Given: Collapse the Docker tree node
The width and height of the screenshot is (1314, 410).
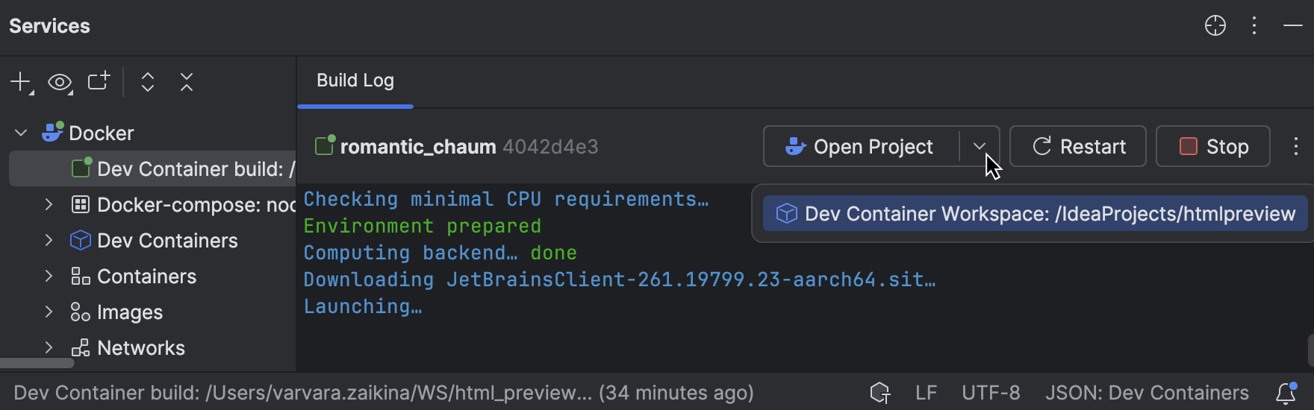Looking at the screenshot, I should point(21,133).
